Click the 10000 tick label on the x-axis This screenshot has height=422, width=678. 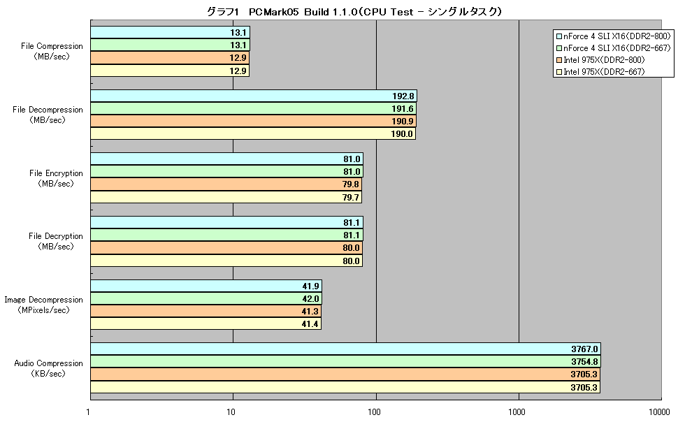coord(659,412)
